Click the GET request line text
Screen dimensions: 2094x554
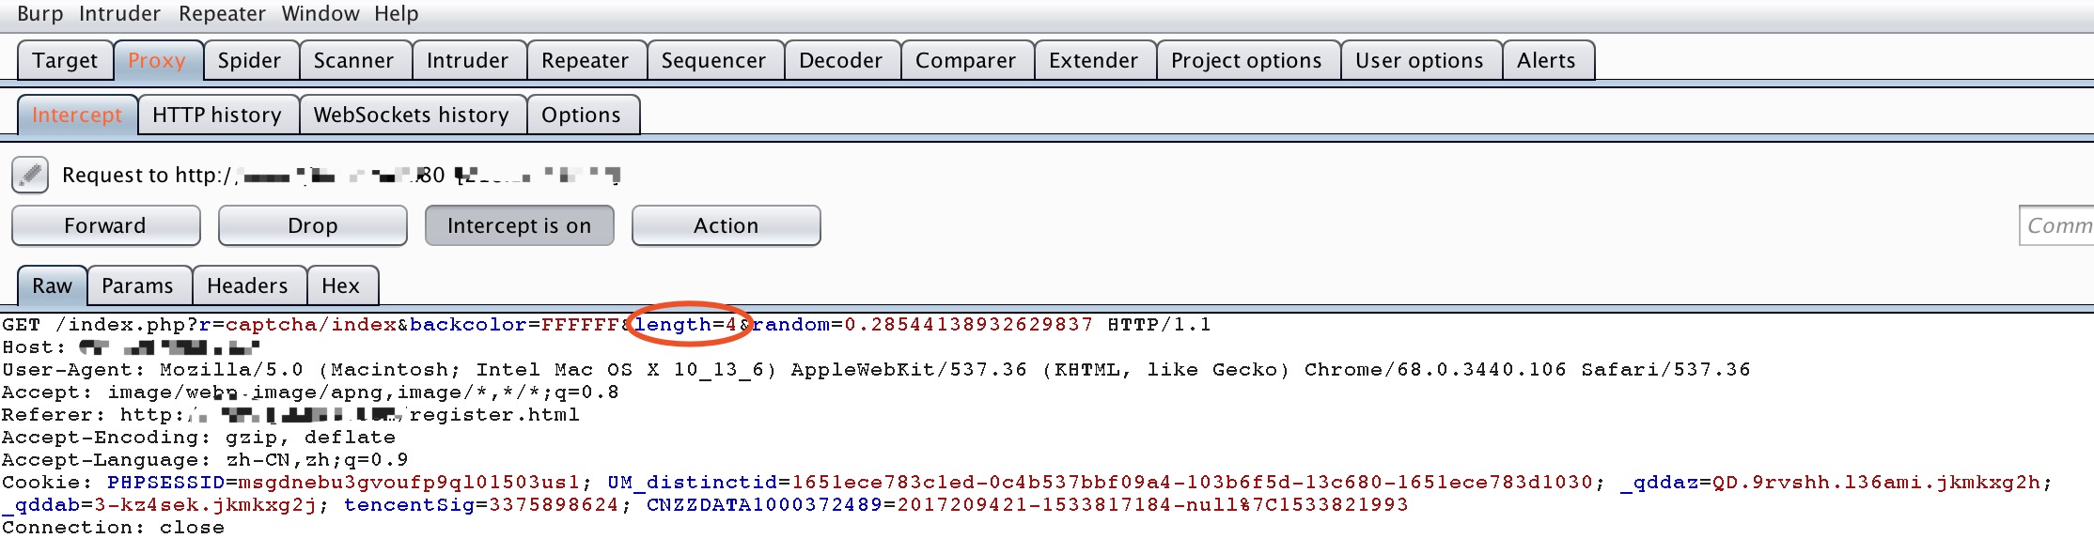606,325
